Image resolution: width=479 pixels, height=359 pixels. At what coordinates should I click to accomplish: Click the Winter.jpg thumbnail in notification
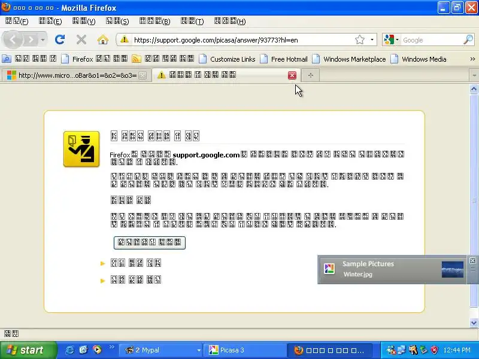[453, 269]
